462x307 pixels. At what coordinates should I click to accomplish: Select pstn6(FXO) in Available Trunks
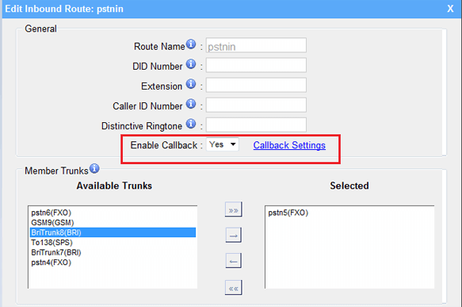pos(113,213)
